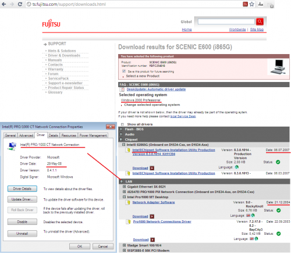Toggle Save this product for future searching

124,71
